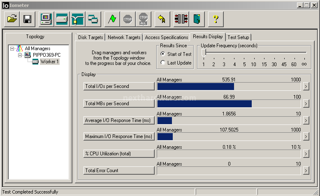Switch to Access Specifications tab

click(166, 37)
